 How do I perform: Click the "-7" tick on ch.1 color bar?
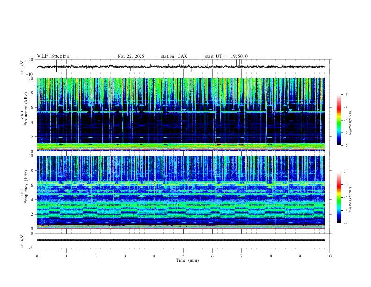[x=345, y=146]
